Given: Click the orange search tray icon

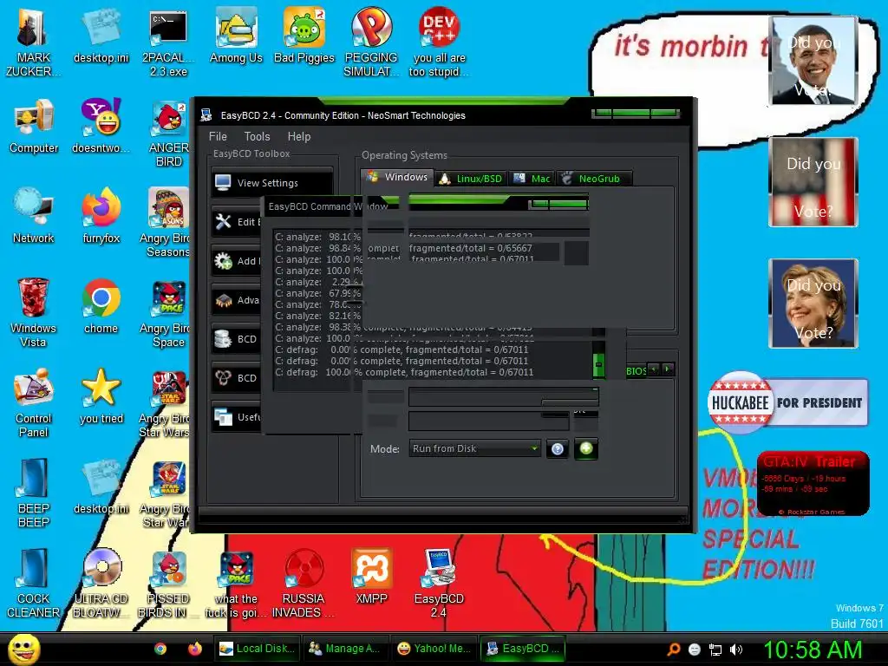Looking at the screenshot, I should tap(673, 650).
